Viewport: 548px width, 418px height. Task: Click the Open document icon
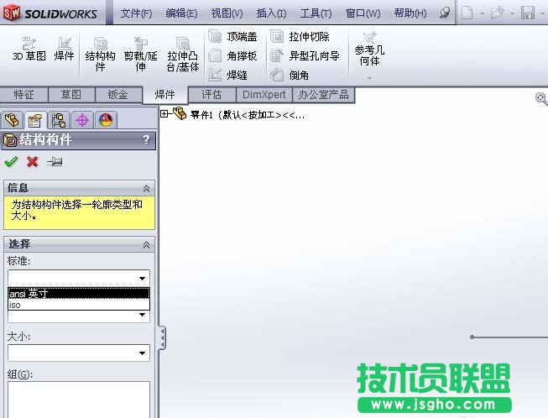coord(498,13)
